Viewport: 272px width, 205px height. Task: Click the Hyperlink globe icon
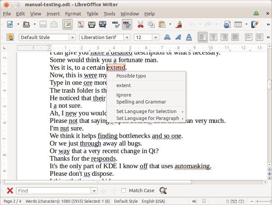pos(227,24)
